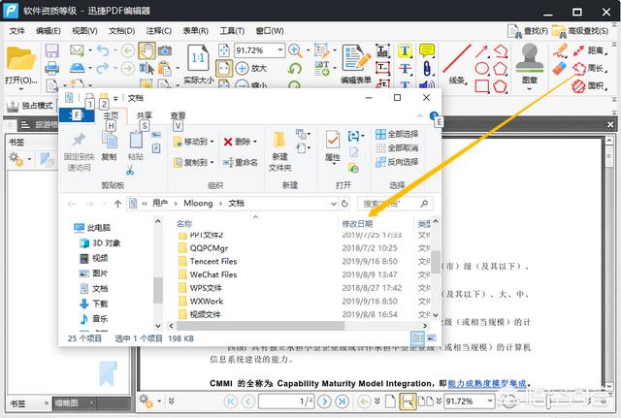This screenshot has width=621, height=418.
Task: Click the 修改日期 column header
Action: pos(357,224)
